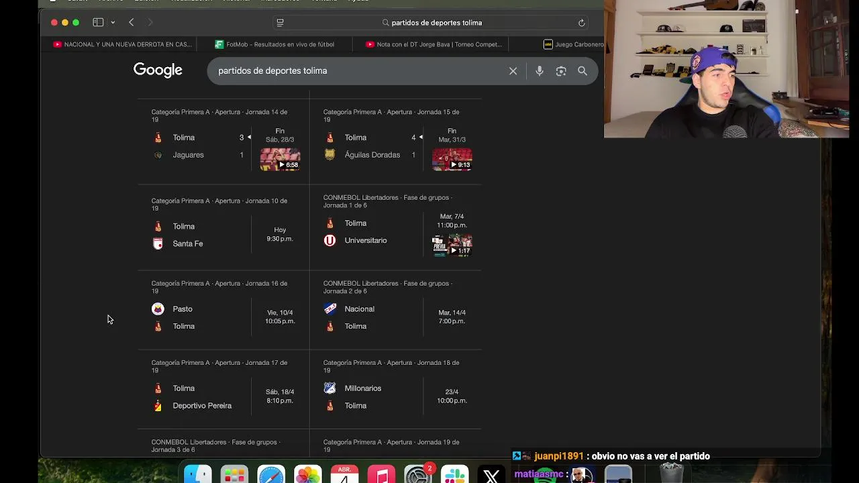The image size is (859, 483).
Task: Open the Tolima vs Santa Fe match today
Action: [223, 227]
